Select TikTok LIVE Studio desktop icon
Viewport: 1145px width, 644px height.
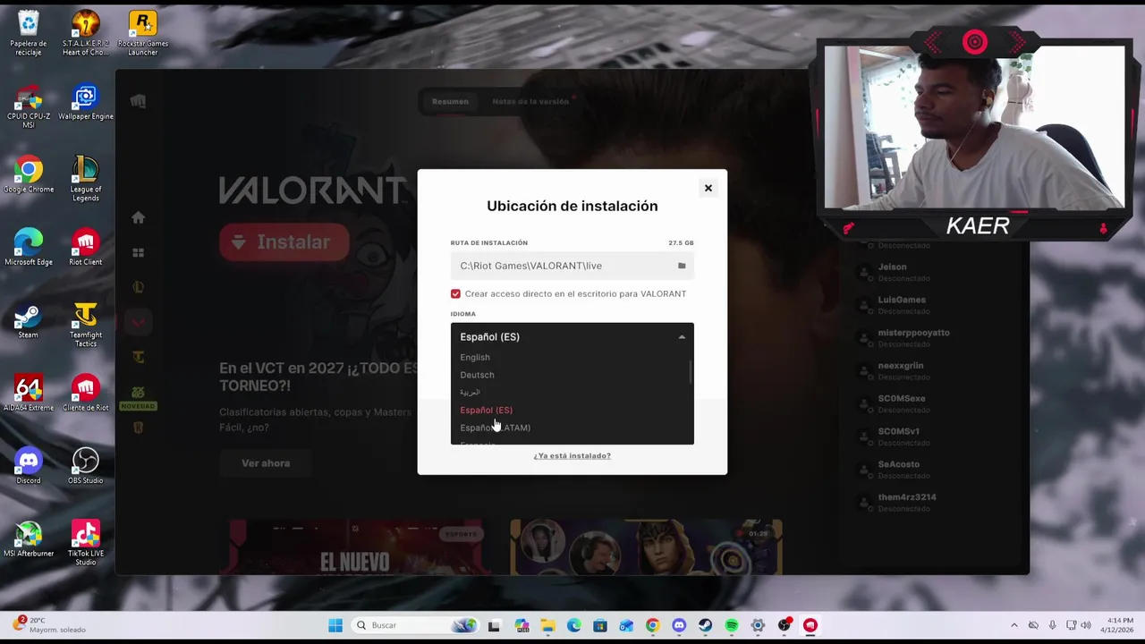(x=86, y=543)
